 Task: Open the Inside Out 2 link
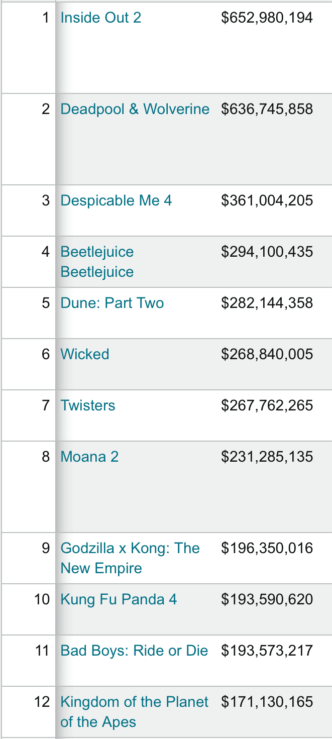click(100, 18)
